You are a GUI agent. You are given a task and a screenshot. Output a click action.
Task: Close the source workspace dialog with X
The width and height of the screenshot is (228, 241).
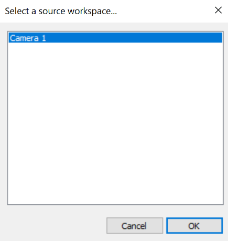click(x=218, y=10)
